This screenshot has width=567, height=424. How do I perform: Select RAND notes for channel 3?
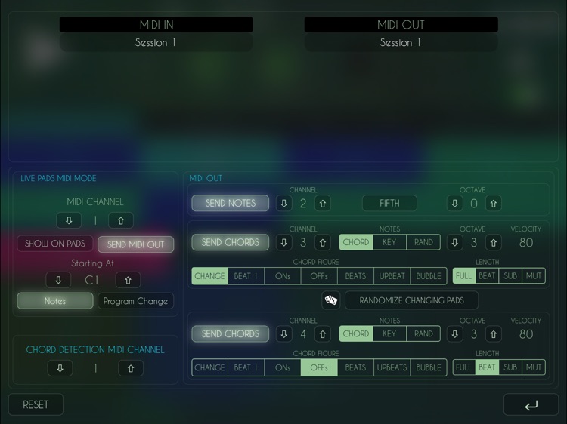[x=423, y=242]
